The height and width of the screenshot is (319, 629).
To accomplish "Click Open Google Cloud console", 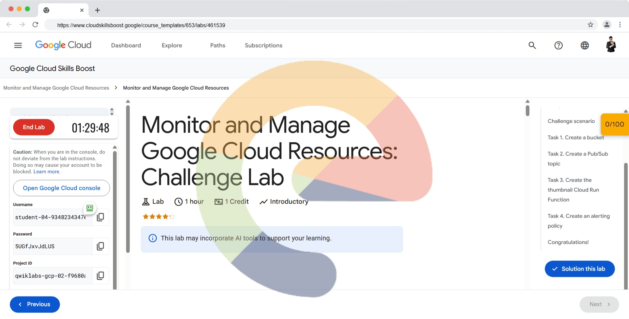I will 62,188.
